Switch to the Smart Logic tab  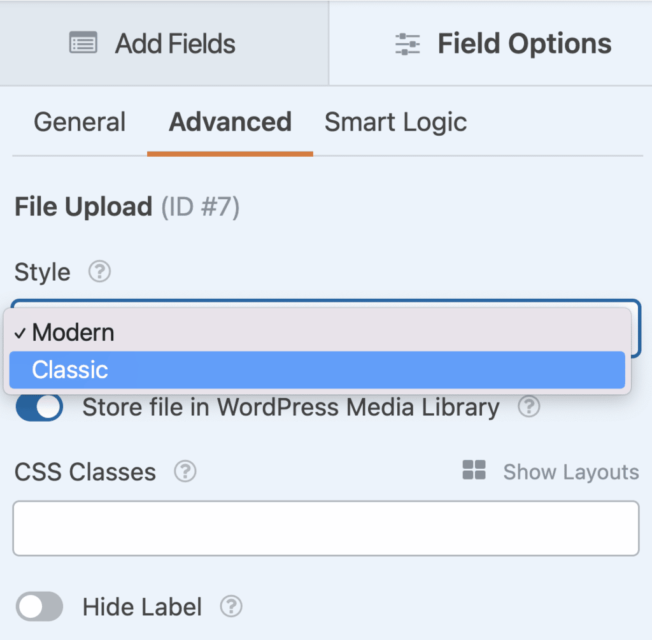395,121
